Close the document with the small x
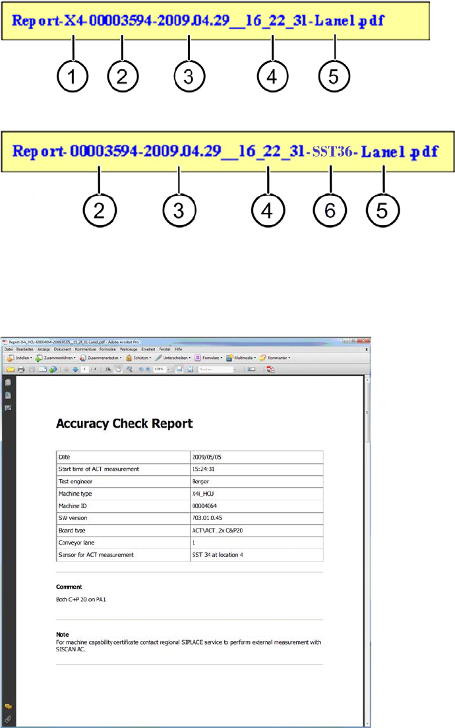Image resolution: width=455 pixels, height=728 pixels. pyautogui.click(x=367, y=349)
